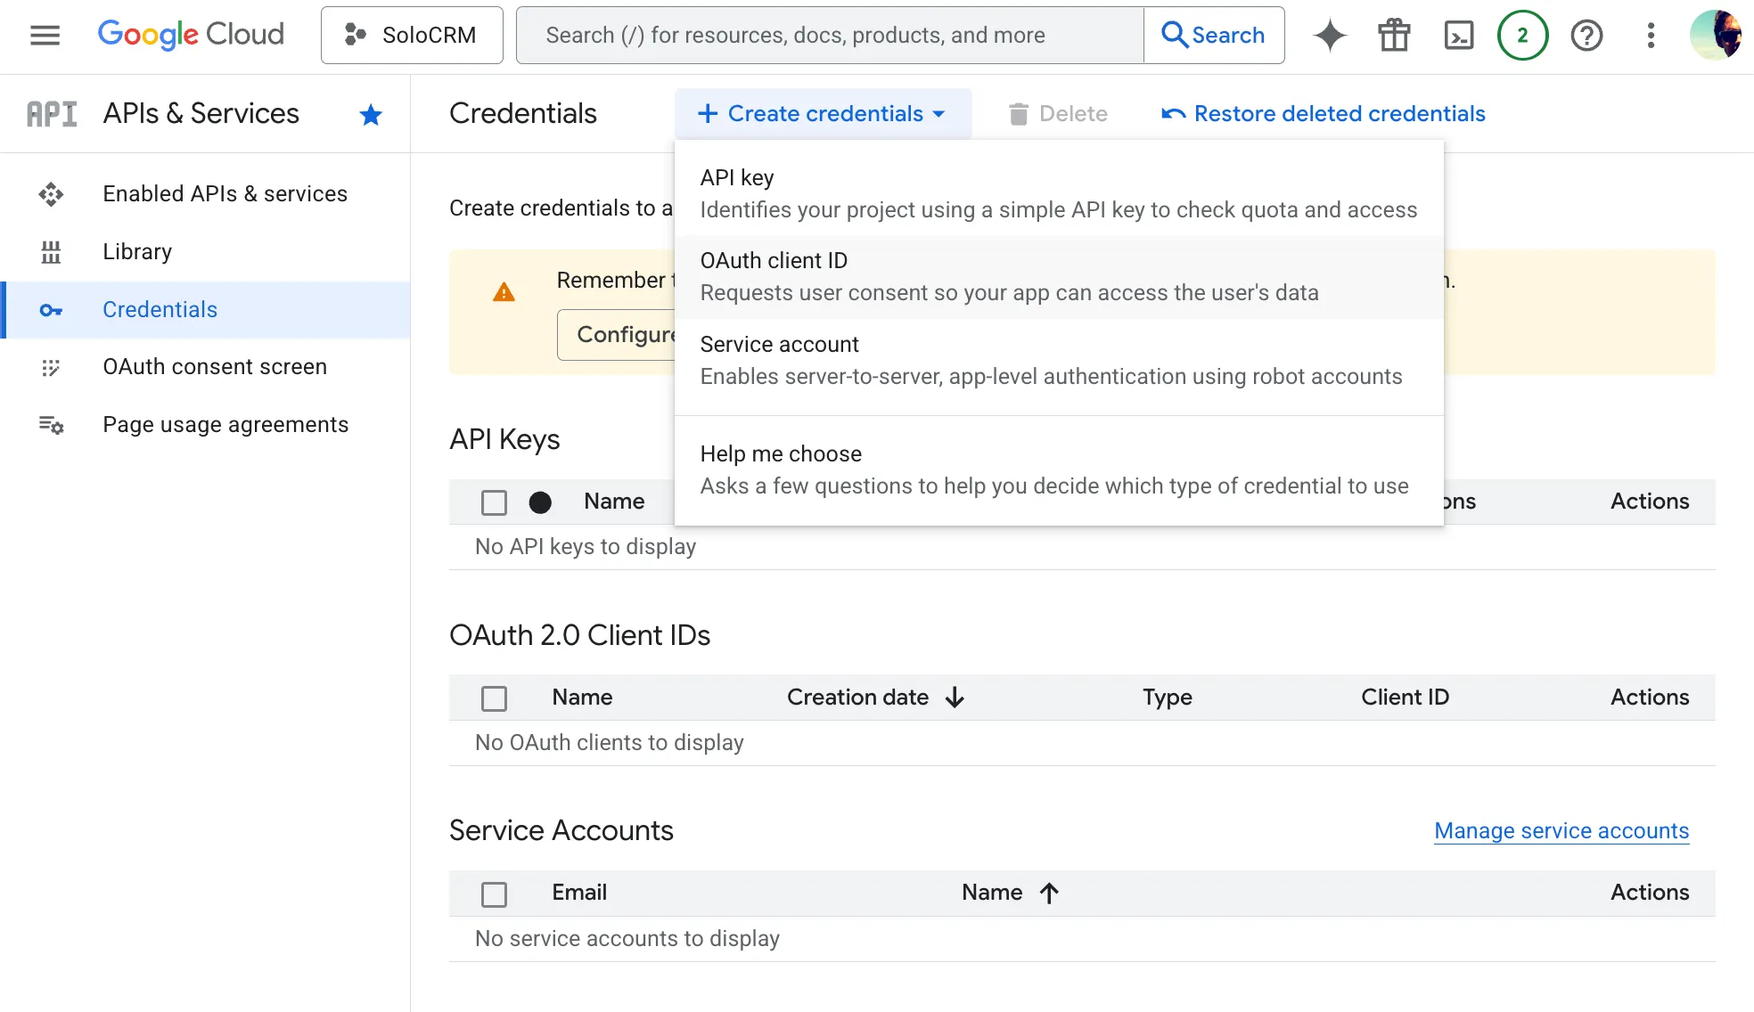Open your profile avatar

[1716, 35]
